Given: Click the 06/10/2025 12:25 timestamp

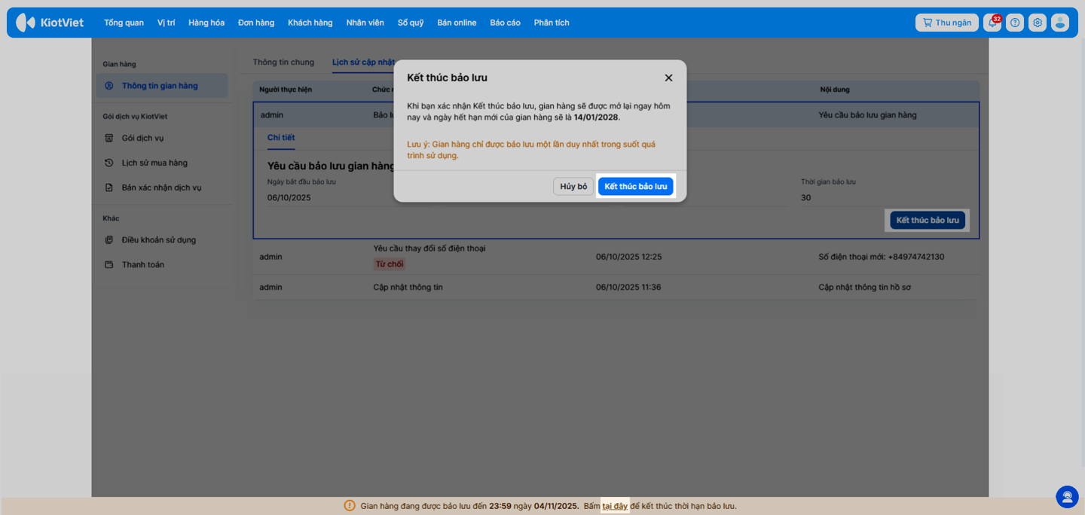Looking at the screenshot, I should (x=628, y=257).
